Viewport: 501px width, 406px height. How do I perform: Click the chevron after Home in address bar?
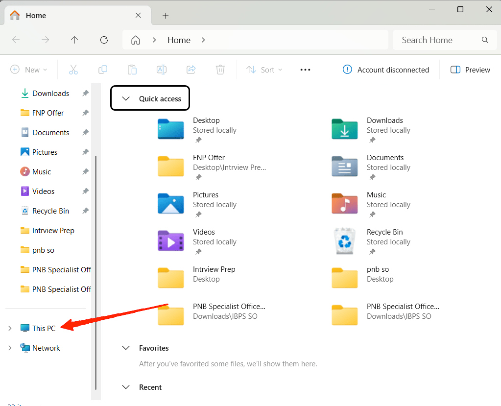(203, 40)
